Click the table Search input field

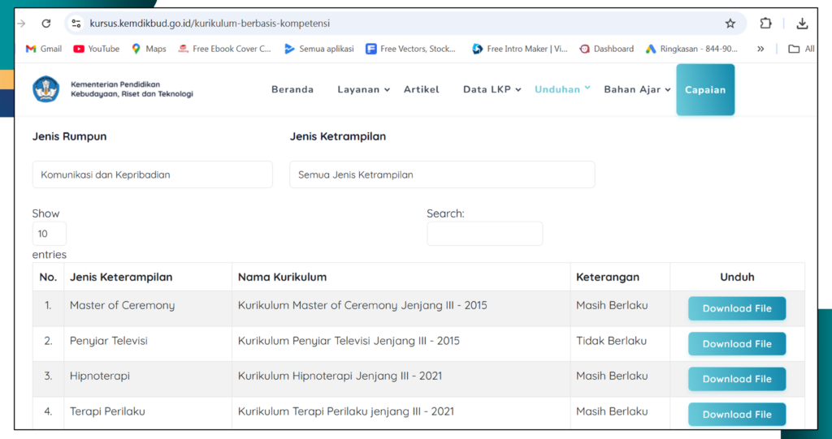[484, 234]
